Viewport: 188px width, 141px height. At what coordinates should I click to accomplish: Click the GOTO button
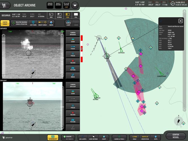[x=156, y=137]
